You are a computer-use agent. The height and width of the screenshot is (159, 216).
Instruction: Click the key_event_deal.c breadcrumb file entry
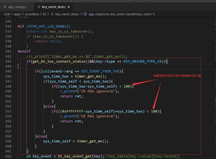coord(67,14)
